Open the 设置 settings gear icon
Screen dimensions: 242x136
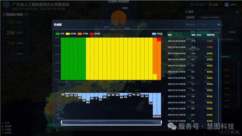(210, 4)
